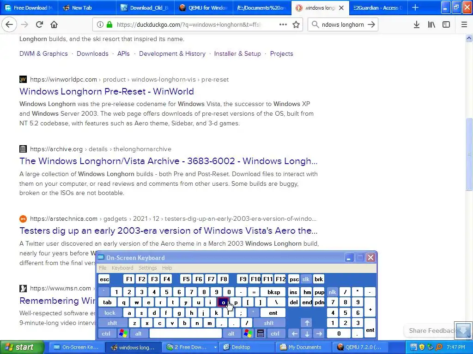
Task: Submit search with the arrow in search box
Action: tap(371, 24)
